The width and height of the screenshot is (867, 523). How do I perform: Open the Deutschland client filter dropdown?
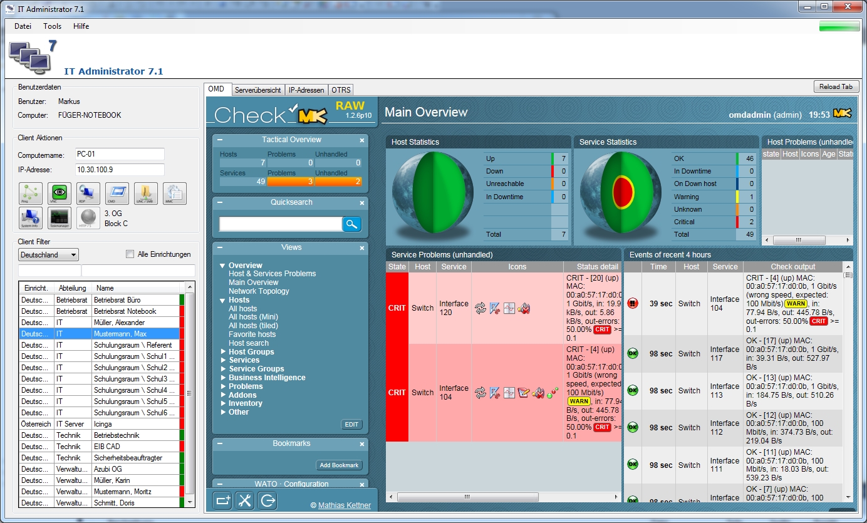pos(49,255)
